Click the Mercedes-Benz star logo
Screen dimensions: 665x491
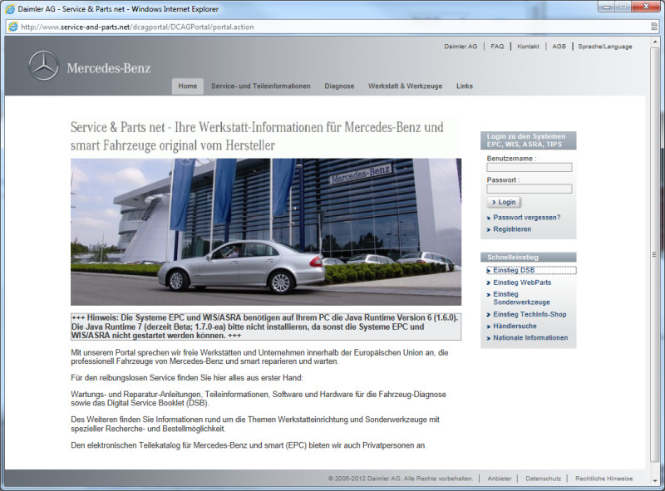pyautogui.click(x=43, y=66)
